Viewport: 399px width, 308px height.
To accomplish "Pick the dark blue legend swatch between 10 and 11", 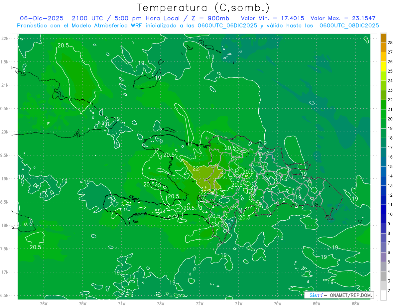I will tap(384, 210).
